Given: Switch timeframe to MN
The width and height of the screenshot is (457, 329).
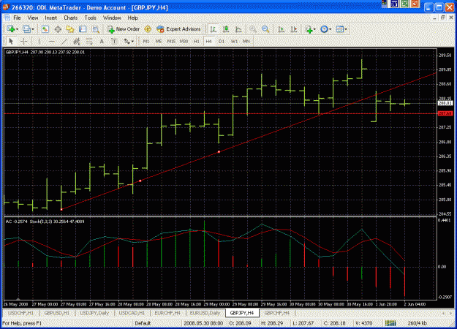Looking at the screenshot, I should 246,42.
